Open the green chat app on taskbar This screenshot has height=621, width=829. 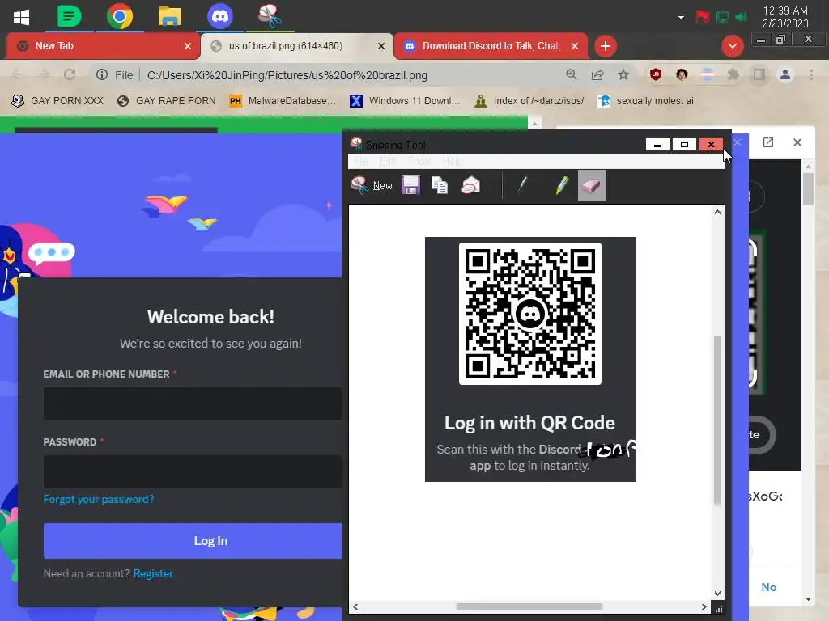click(x=70, y=16)
